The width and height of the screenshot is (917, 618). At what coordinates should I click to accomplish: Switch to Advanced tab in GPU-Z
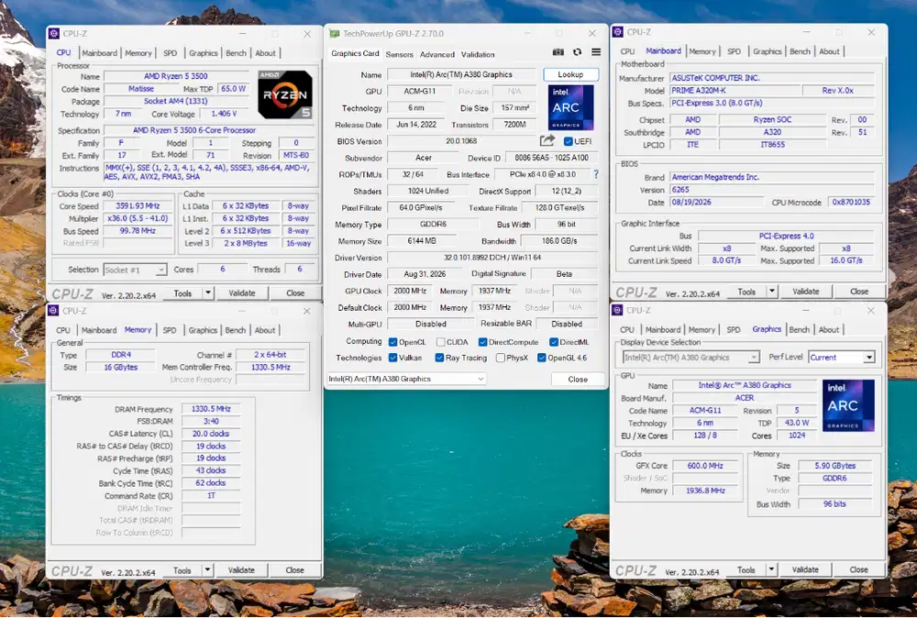click(x=436, y=54)
